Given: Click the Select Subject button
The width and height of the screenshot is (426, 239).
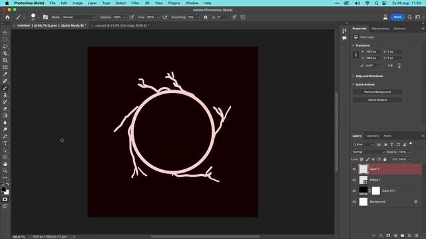Looking at the screenshot, I should (x=377, y=100).
